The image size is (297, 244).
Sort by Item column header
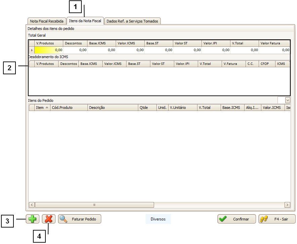(x=42, y=108)
